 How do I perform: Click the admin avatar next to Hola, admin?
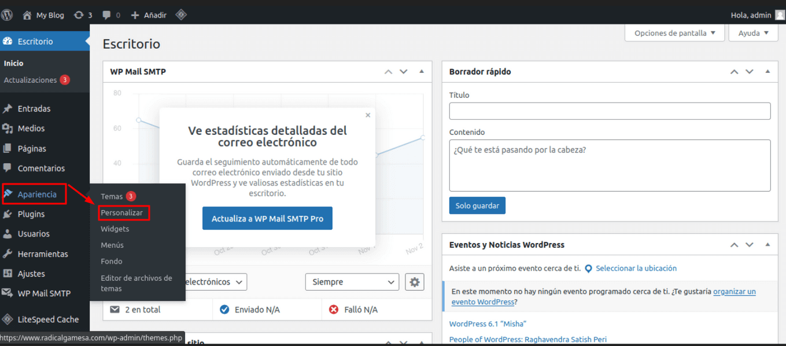coord(780,15)
